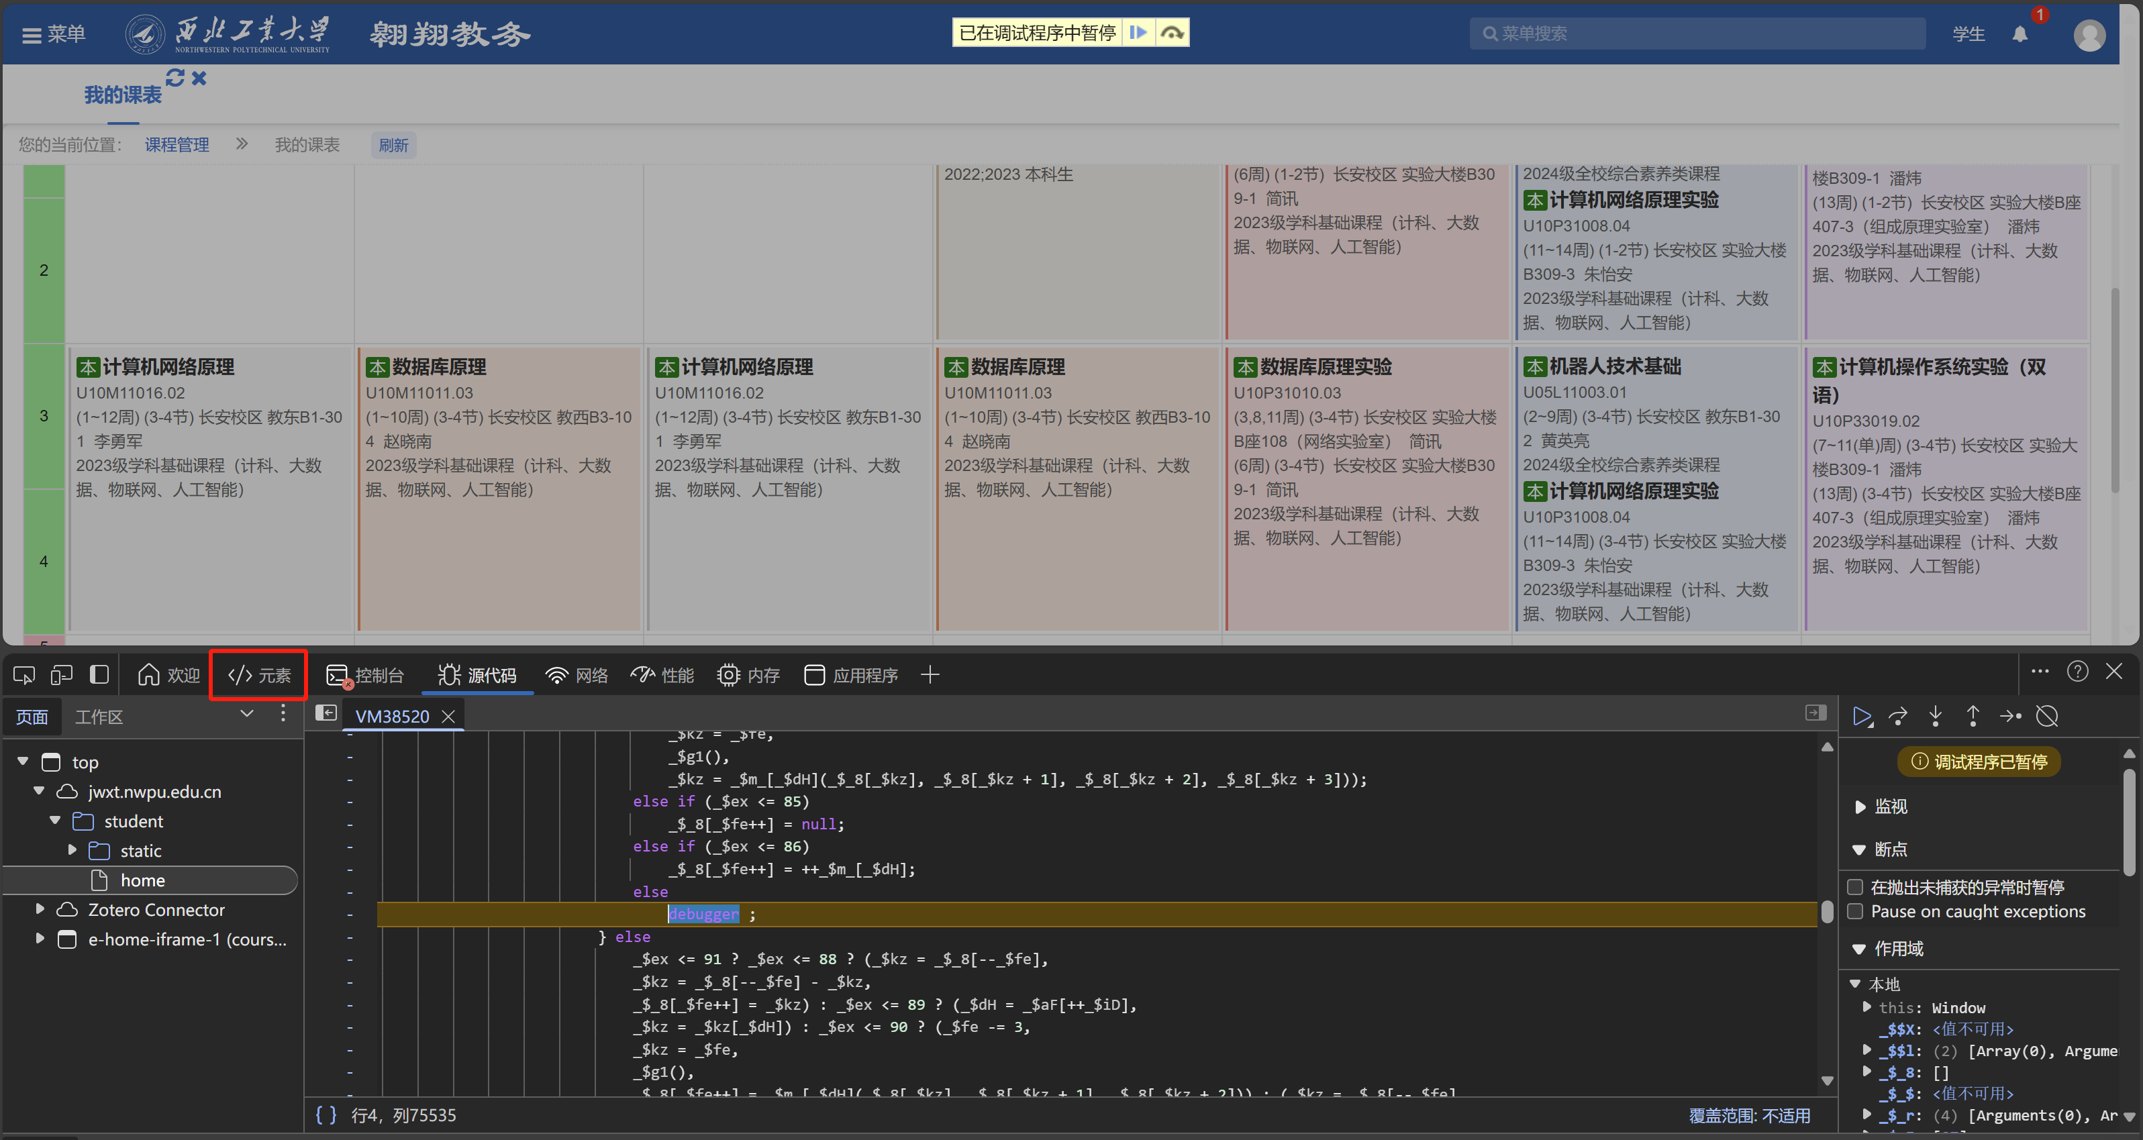Expand the Zotero Connector tree node

click(x=40, y=910)
